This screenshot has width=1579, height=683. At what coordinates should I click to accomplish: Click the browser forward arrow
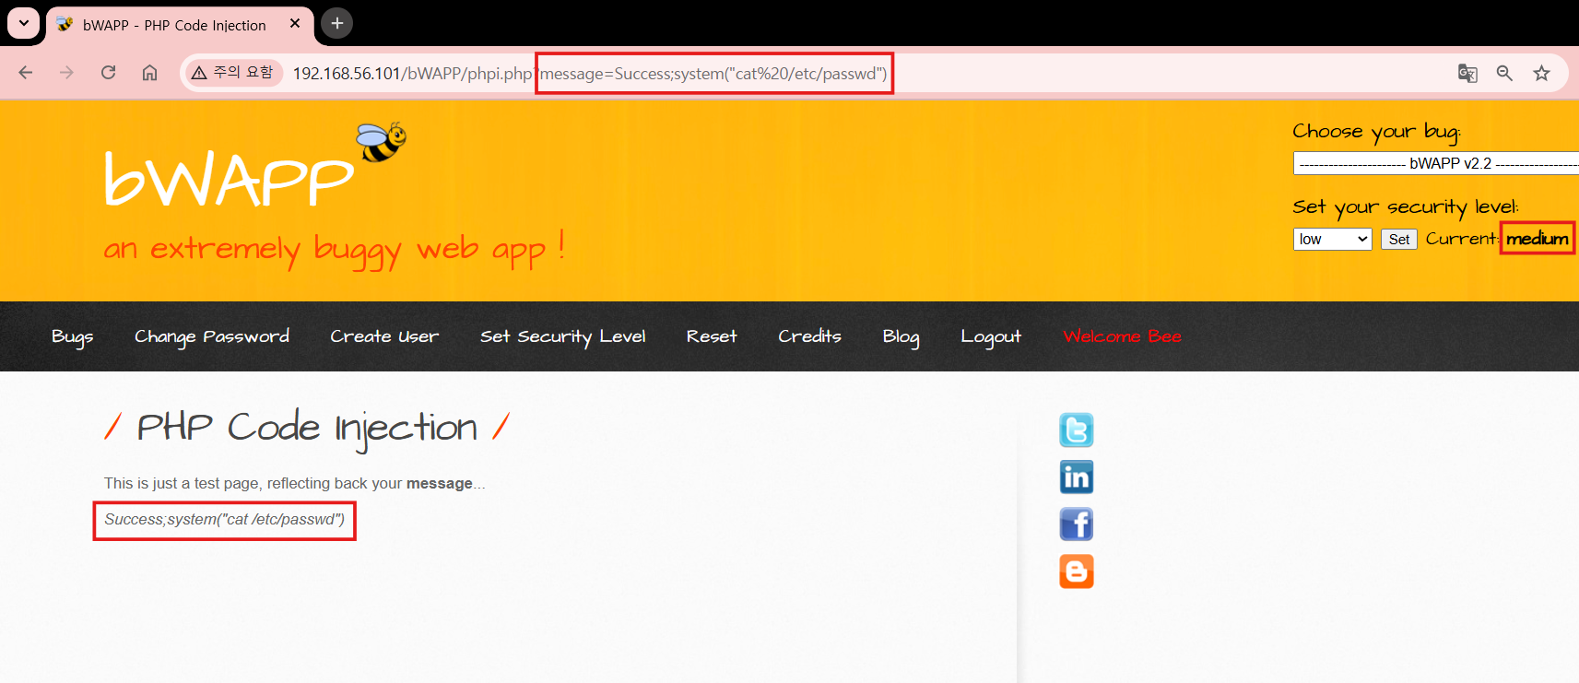coord(66,73)
